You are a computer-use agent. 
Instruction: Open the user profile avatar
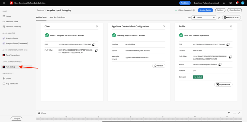coord(243,3)
